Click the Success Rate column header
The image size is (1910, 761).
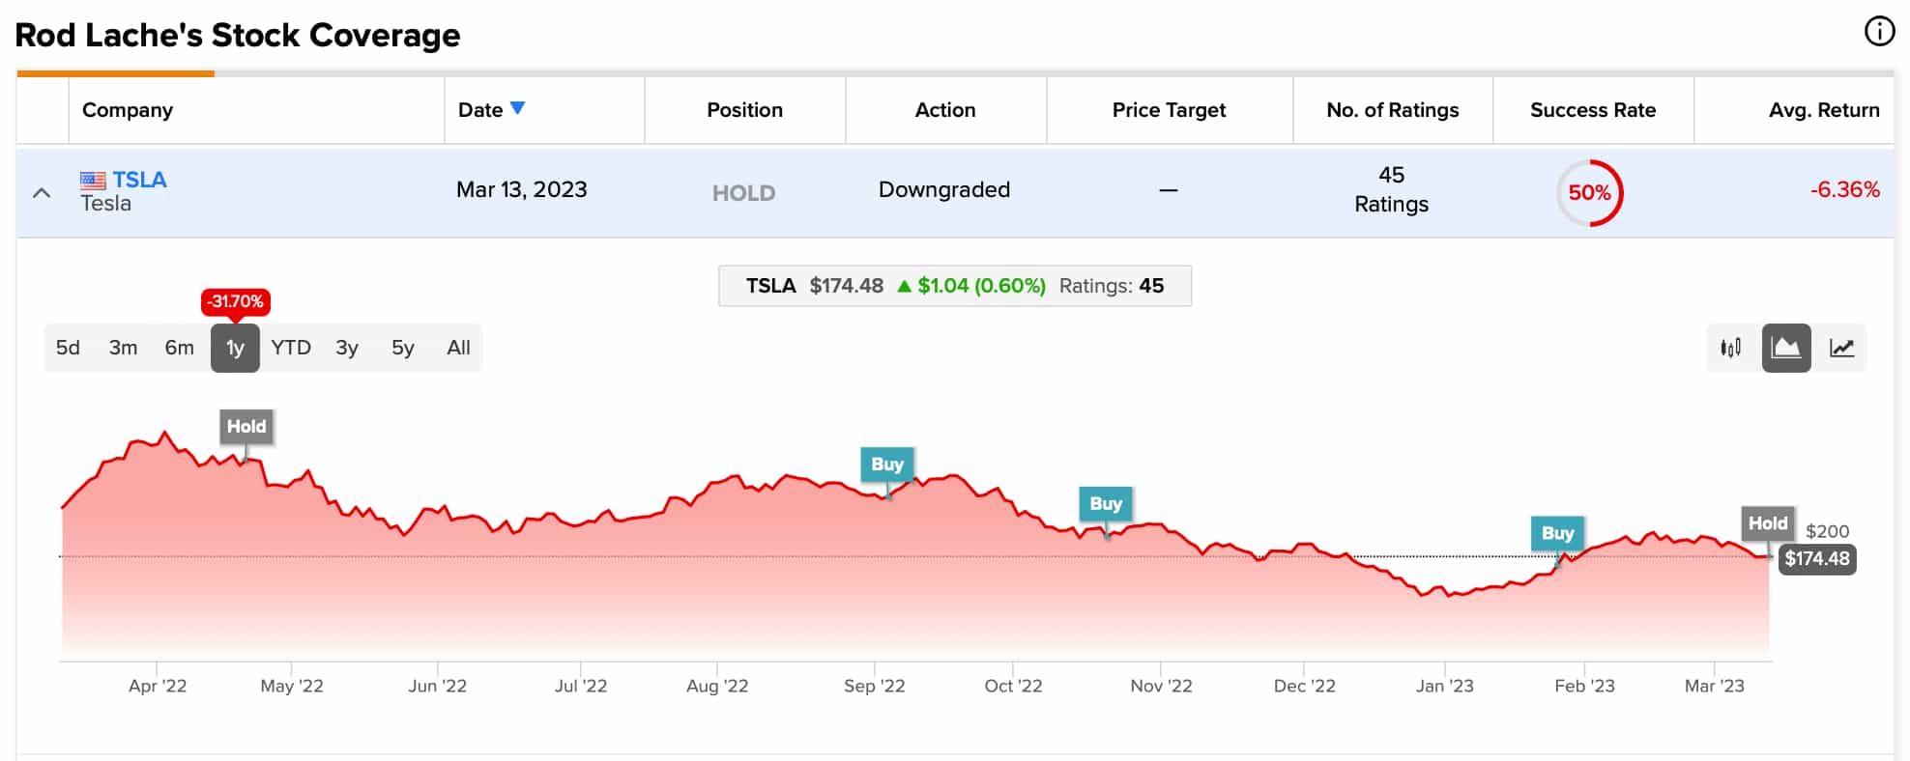(x=1593, y=110)
